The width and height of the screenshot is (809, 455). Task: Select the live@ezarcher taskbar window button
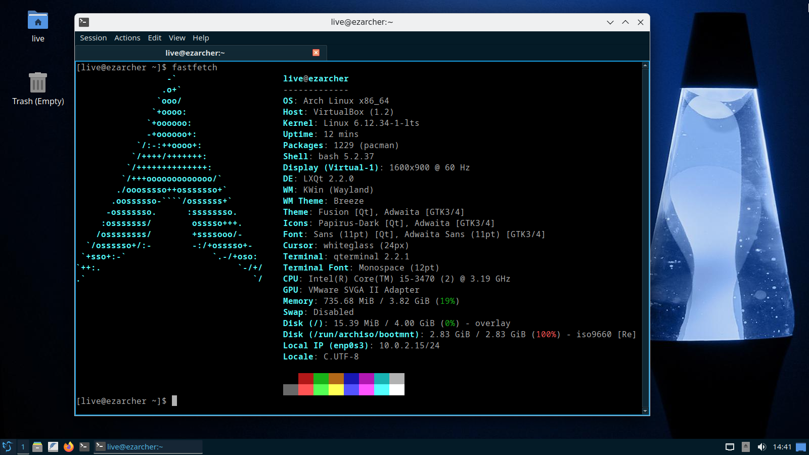coord(148,446)
